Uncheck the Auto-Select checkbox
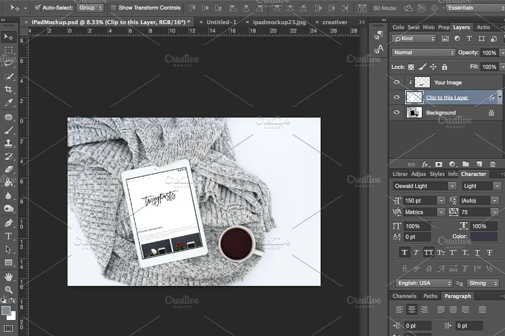 pyautogui.click(x=38, y=8)
